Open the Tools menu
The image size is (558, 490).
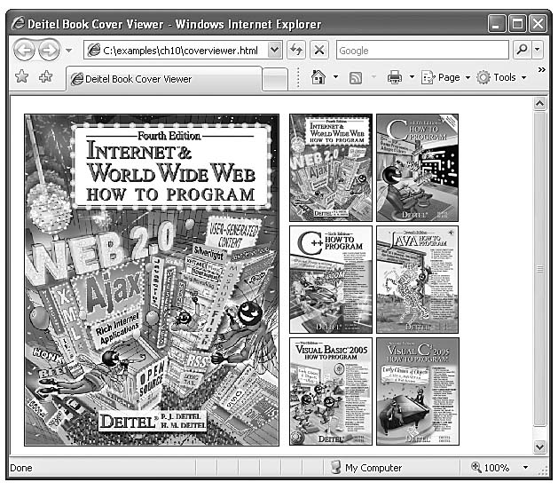tap(501, 77)
